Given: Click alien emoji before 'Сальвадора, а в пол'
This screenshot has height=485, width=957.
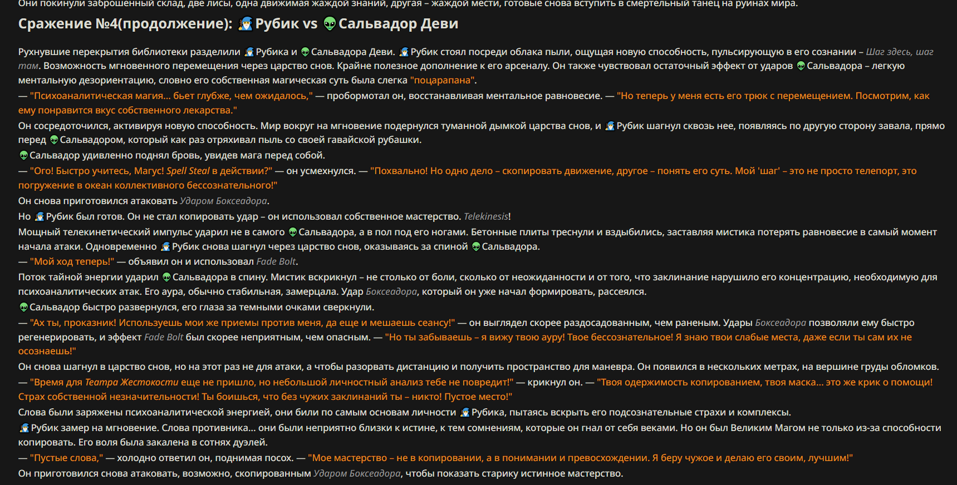Looking at the screenshot, I should [293, 232].
